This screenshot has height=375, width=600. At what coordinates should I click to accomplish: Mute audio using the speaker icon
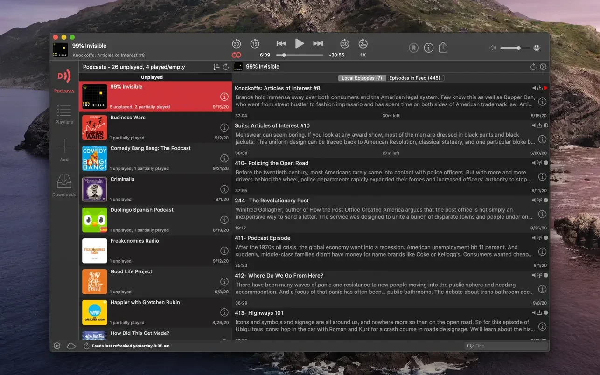(x=493, y=48)
